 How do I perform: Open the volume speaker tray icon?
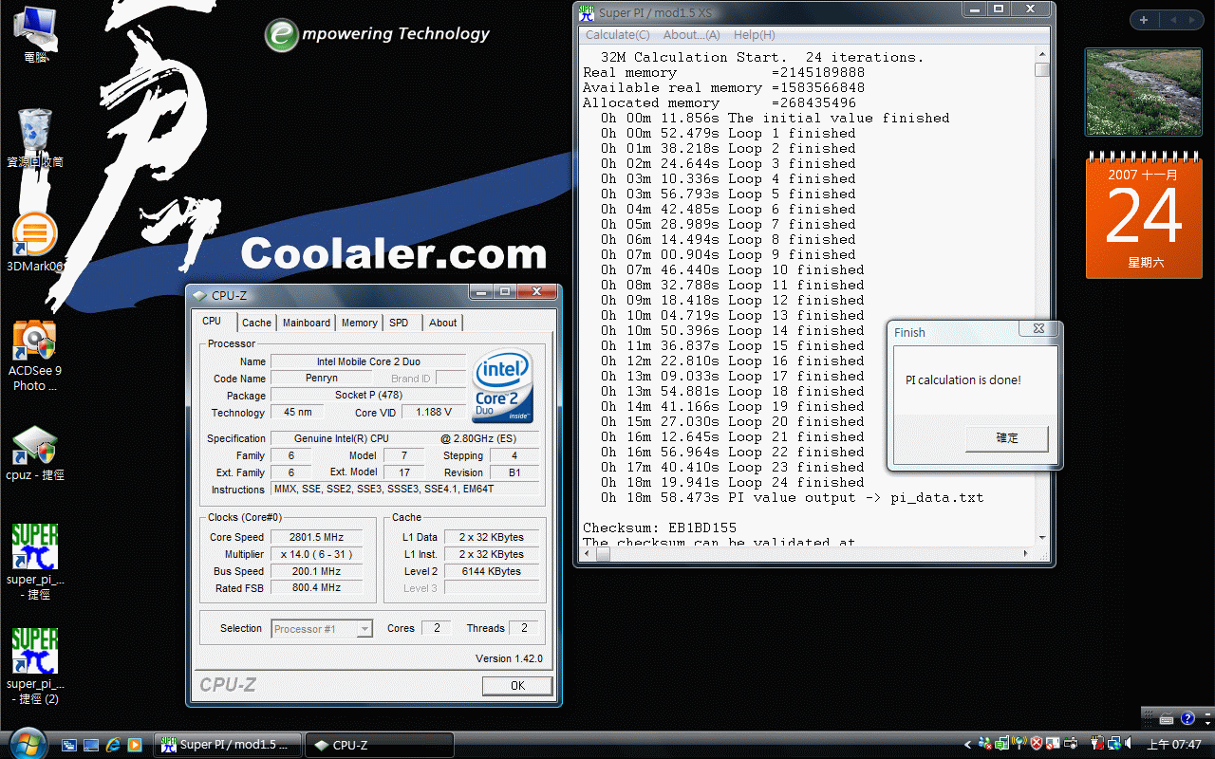pos(1128,743)
